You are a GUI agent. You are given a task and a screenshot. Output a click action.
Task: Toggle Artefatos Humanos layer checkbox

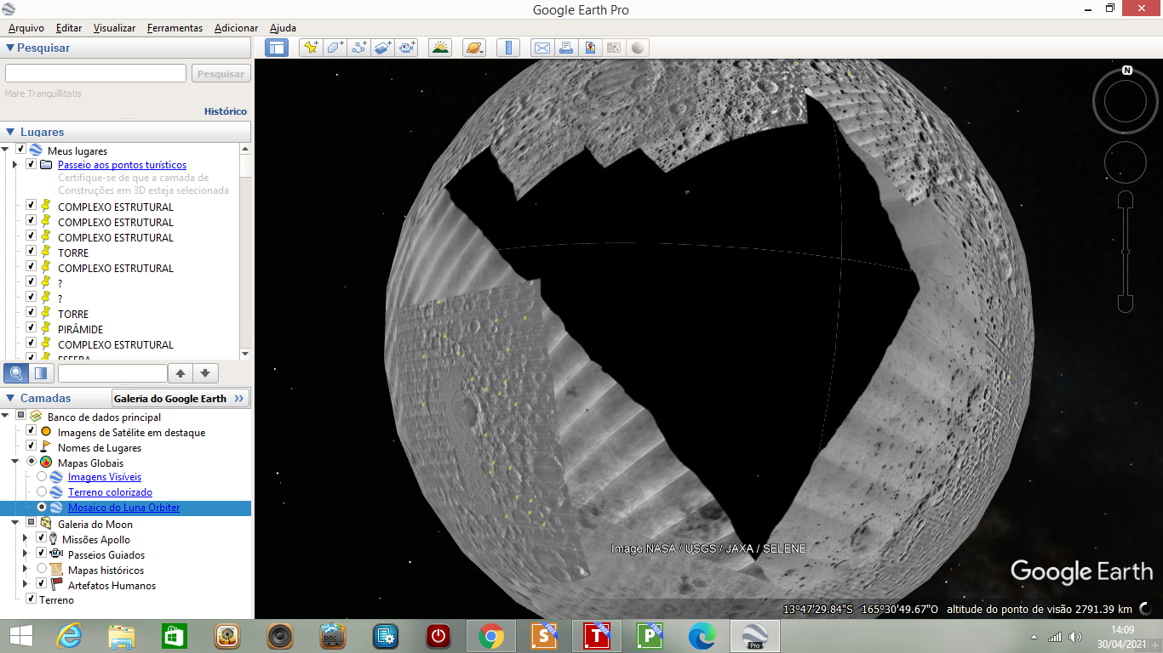pyautogui.click(x=41, y=585)
